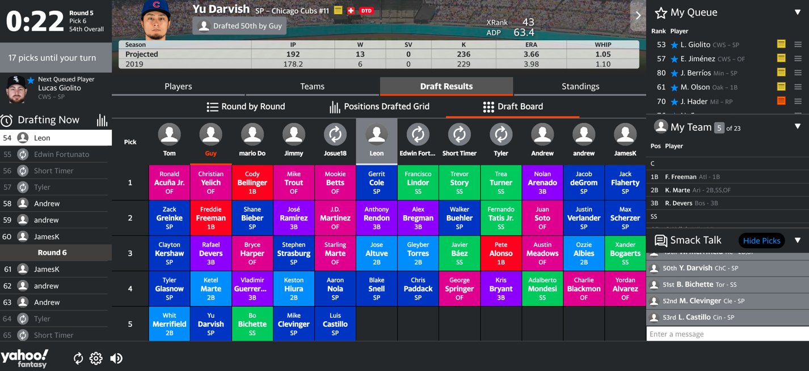Click Yu Darvish's player photo
The width and height of the screenshot is (809, 371).
[x=156, y=20]
